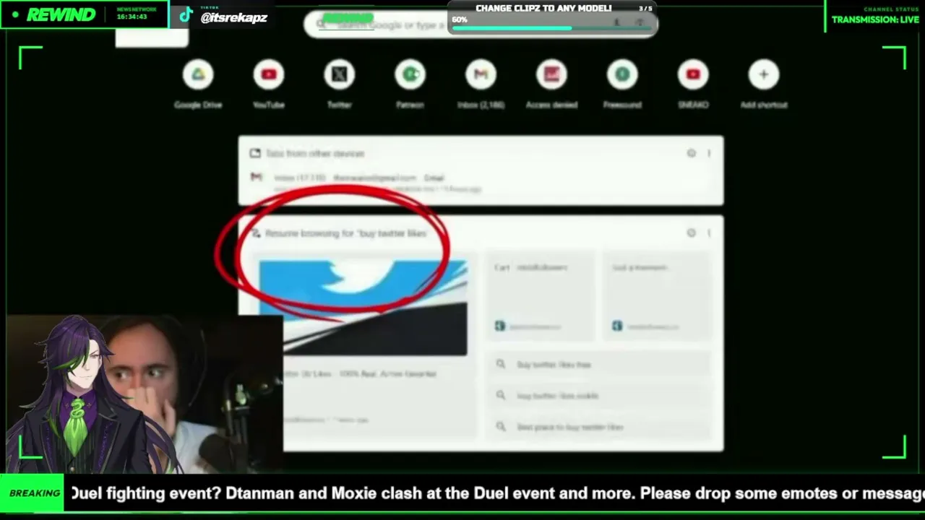Open the Got a moment tile
Screen dimensions: 925x520
coord(657,298)
